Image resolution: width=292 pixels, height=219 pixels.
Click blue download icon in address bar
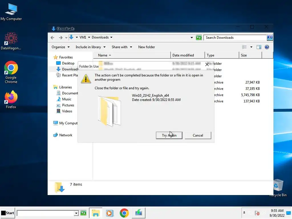click(x=71, y=37)
